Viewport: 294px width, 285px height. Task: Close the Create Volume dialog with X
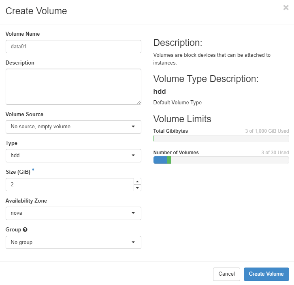[x=286, y=8]
